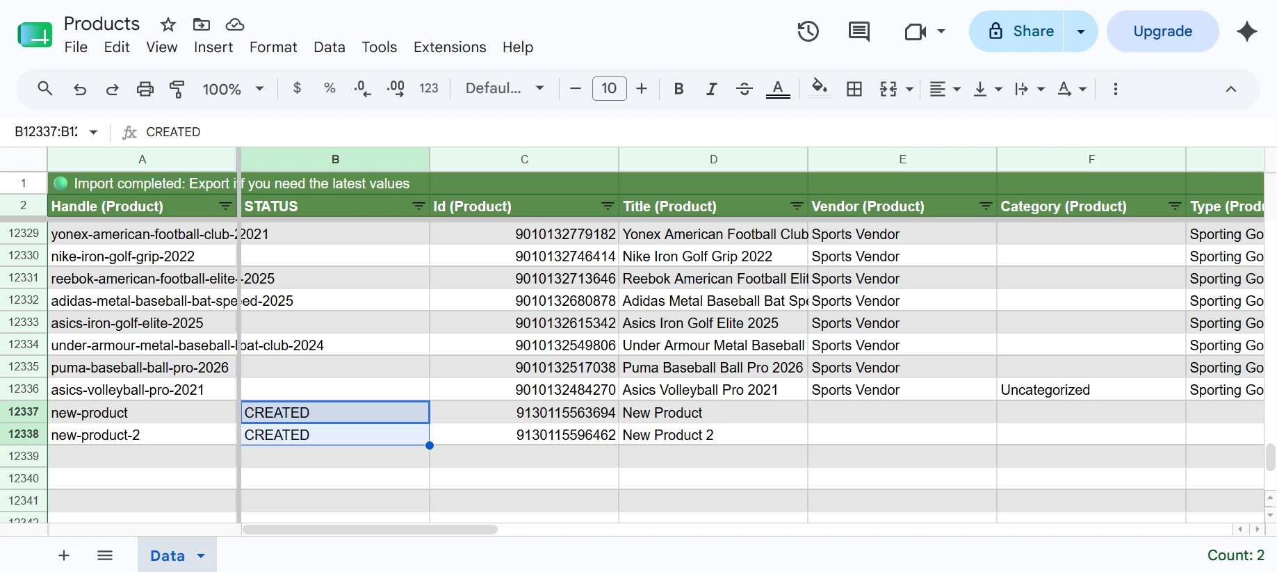The width and height of the screenshot is (1277, 572).
Task: Open the File menu
Action: (x=76, y=47)
